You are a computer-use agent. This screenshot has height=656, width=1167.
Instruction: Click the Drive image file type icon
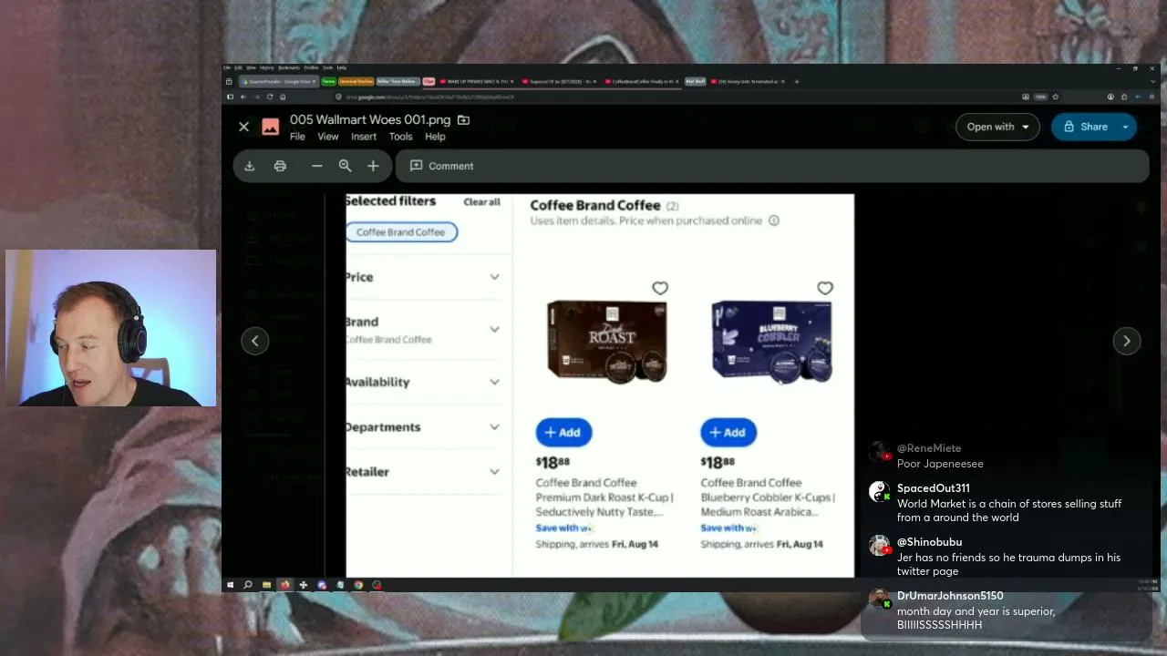271,127
